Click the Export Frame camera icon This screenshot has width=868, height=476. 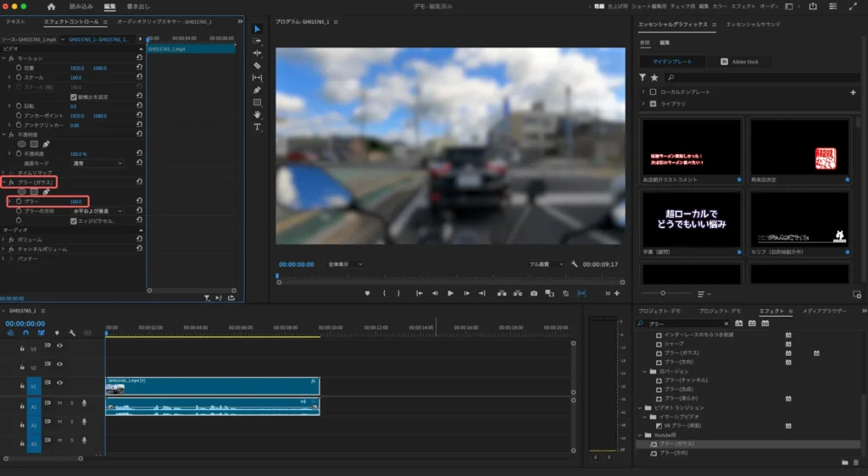[533, 293]
